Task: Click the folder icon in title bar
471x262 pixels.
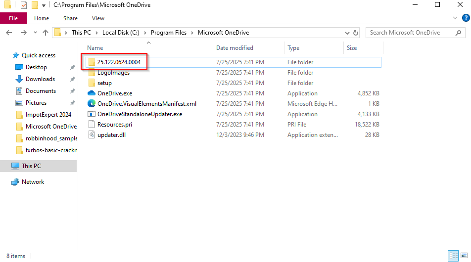Action: (8, 5)
